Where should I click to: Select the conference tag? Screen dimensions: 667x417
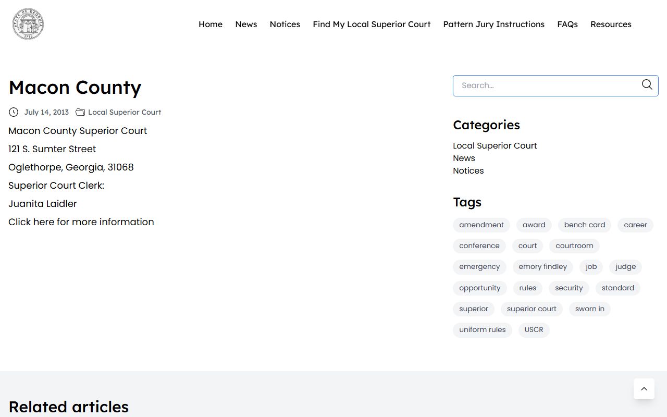click(x=479, y=246)
